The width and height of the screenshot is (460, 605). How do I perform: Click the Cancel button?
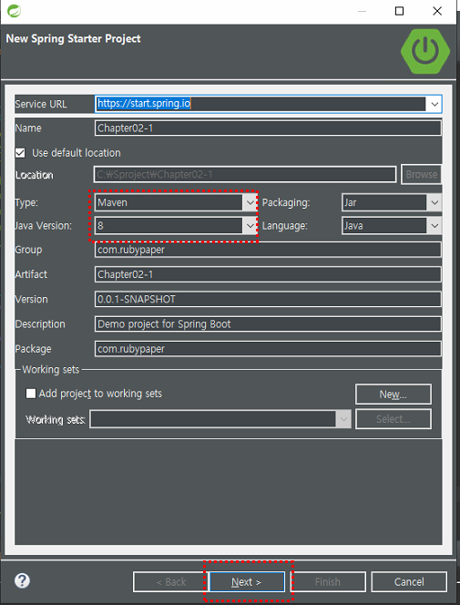409,582
